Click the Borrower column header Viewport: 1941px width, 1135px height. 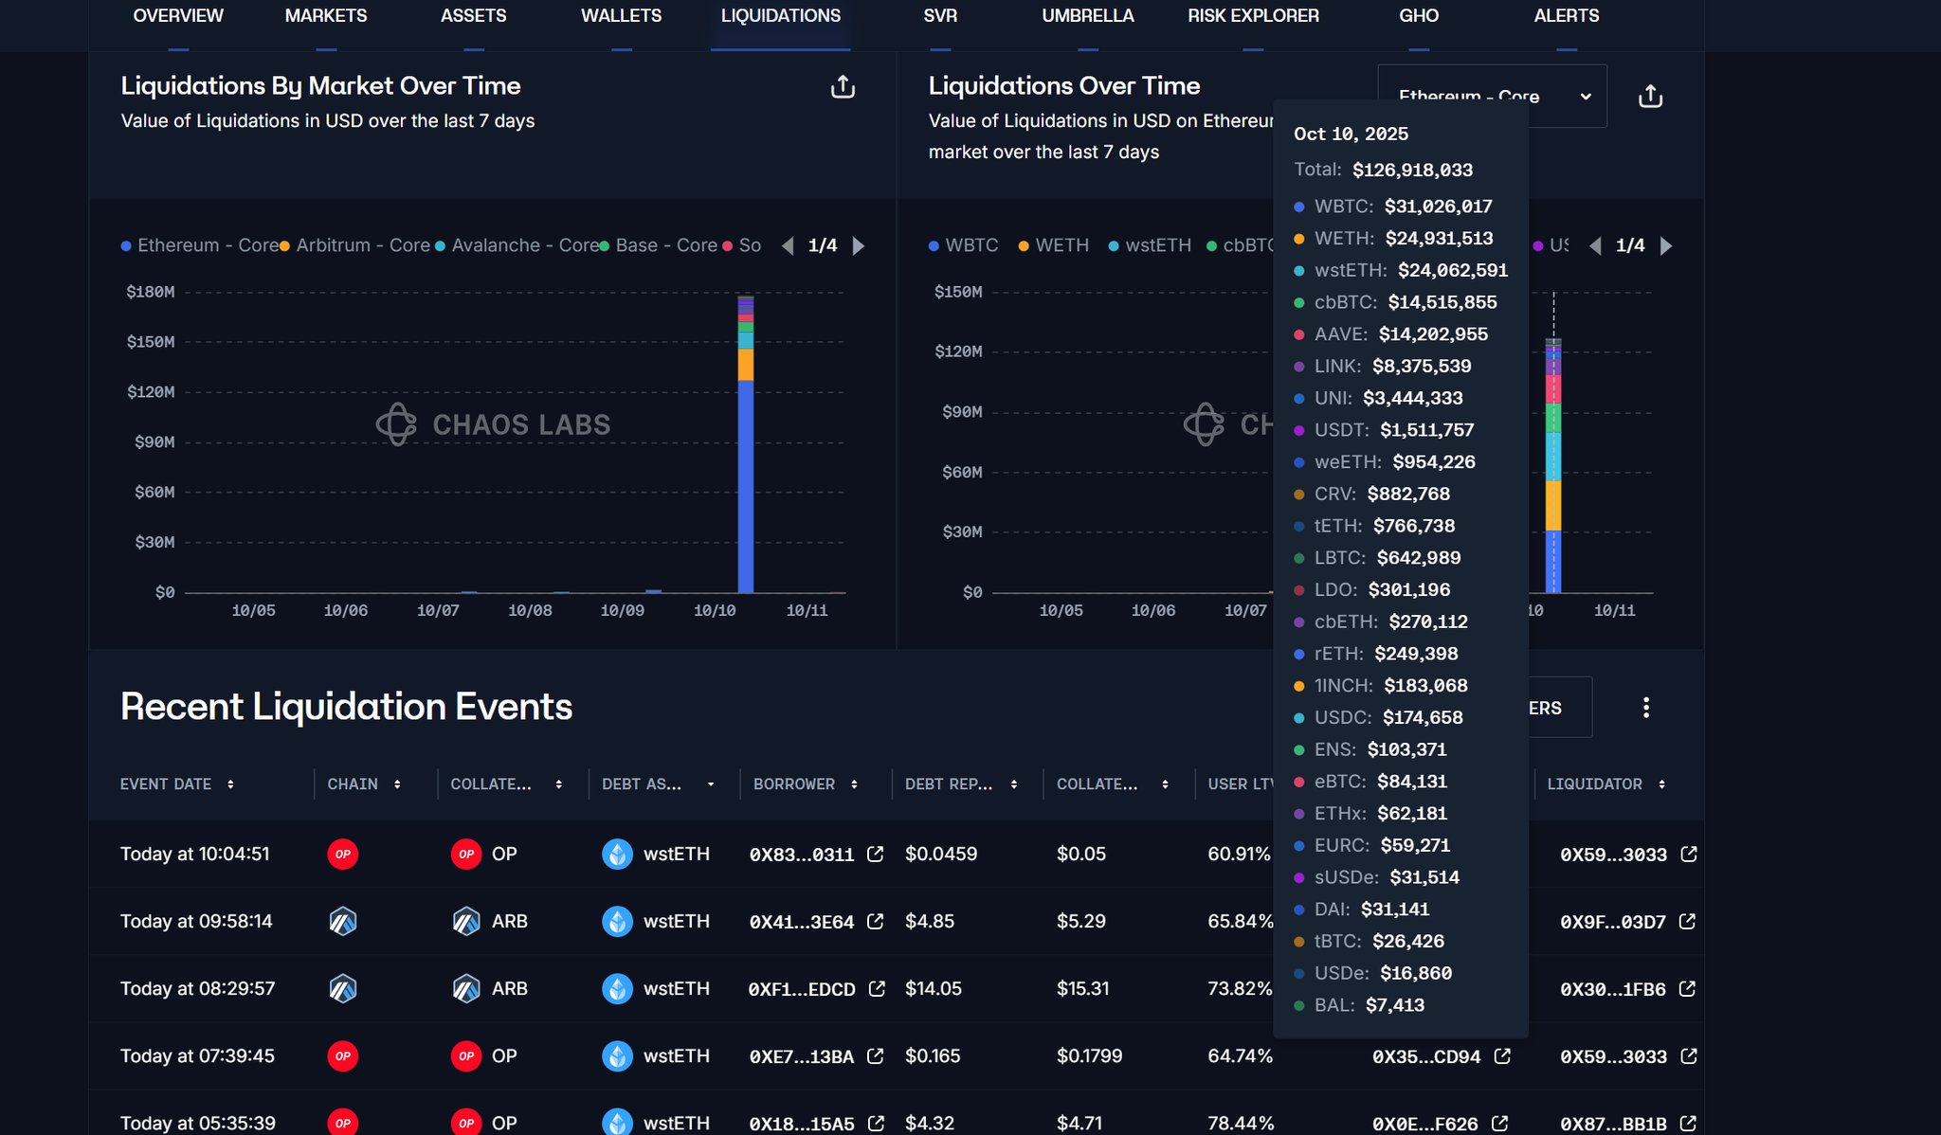[794, 784]
